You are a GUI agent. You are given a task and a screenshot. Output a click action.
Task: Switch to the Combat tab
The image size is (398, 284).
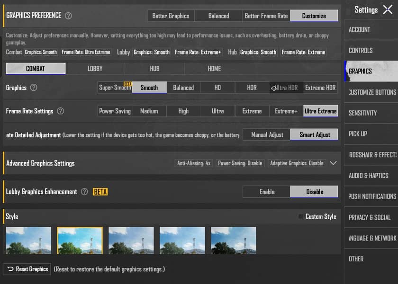[x=36, y=69]
